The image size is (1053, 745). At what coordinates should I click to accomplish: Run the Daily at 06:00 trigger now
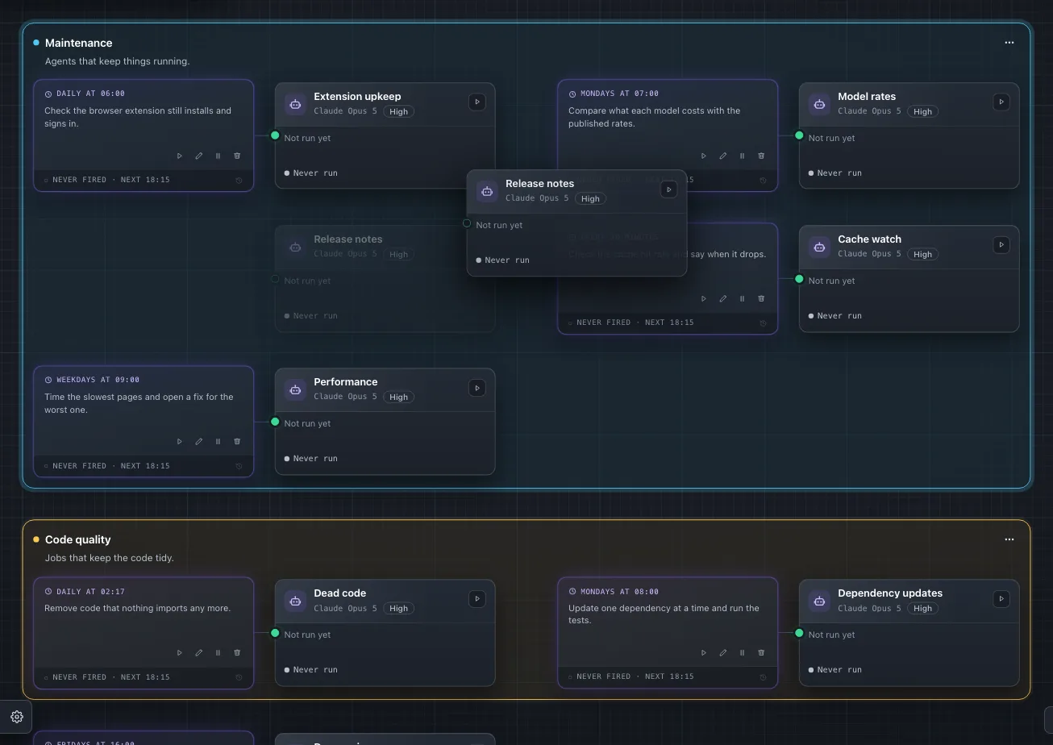pyautogui.click(x=180, y=156)
